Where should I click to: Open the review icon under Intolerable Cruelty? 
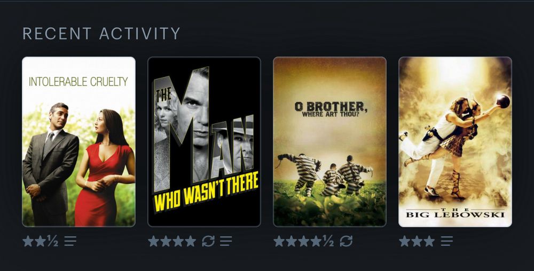click(x=70, y=242)
